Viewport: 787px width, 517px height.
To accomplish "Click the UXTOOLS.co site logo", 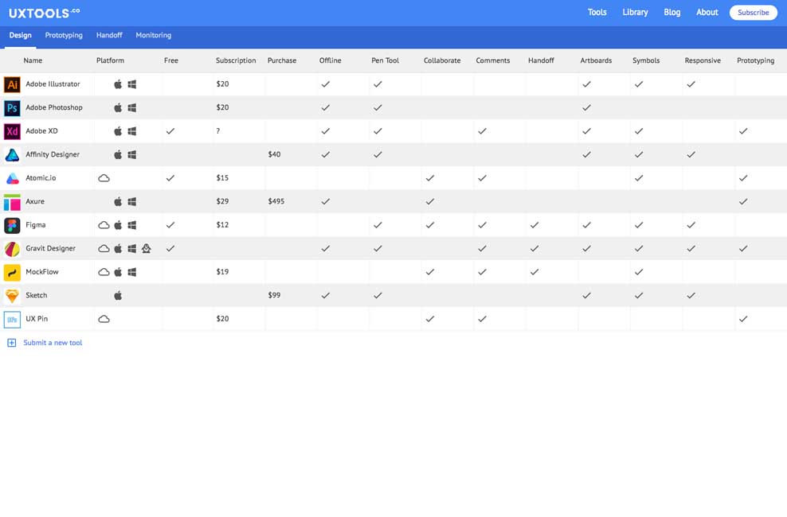I will [x=45, y=13].
